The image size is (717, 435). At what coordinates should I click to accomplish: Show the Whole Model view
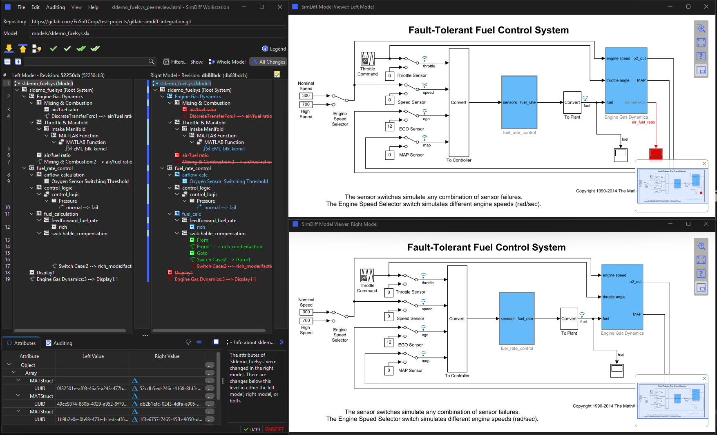pos(227,62)
